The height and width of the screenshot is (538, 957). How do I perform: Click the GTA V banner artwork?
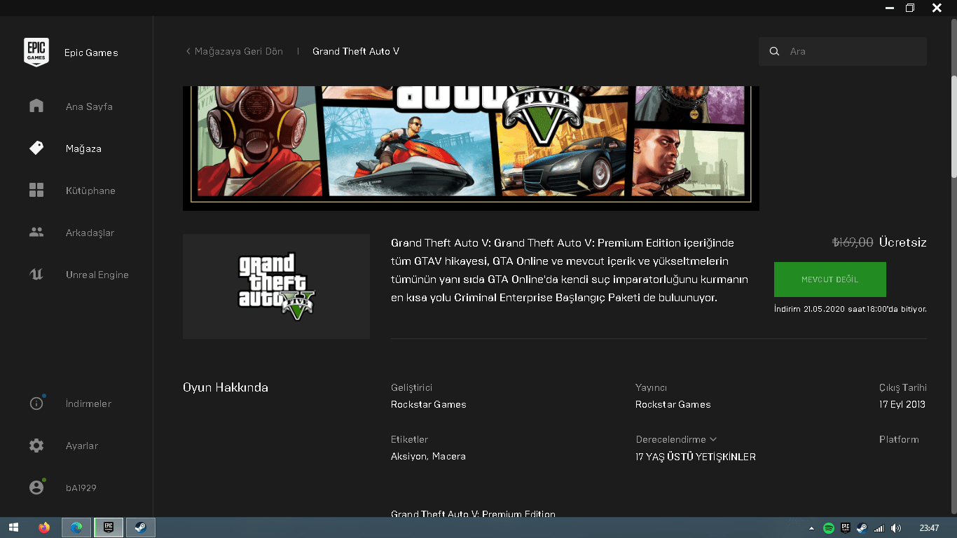(x=471, y=148)
